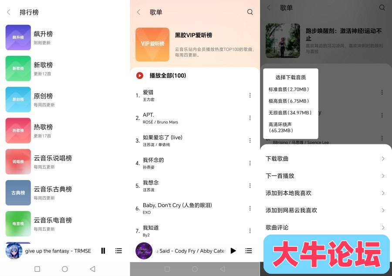Open the 古典榜 chart cover icon
This screenshot has width=392, height=276.
tap(18, 192)
